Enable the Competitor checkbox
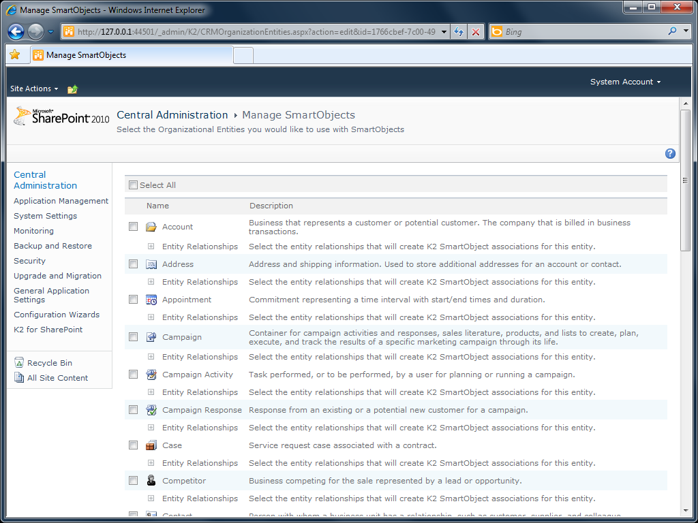 (133, 480)
